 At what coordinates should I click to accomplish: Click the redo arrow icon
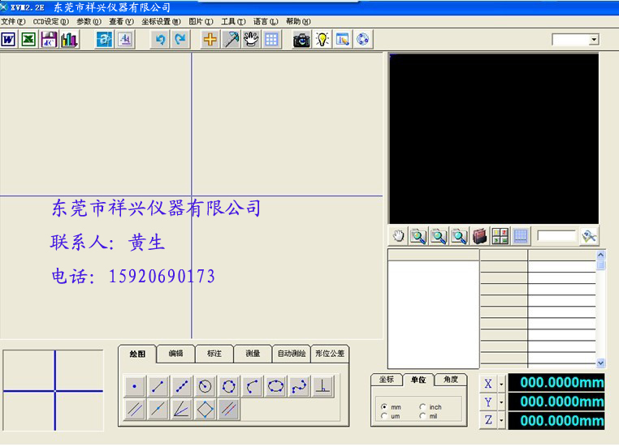[180, 40]
